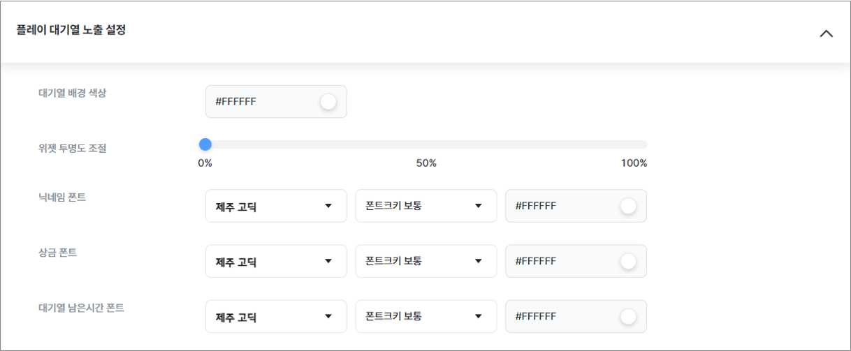Click the 대기열 배경 색상 hex input field
Viewport: 851px width, 351px height.
point(259,102)
